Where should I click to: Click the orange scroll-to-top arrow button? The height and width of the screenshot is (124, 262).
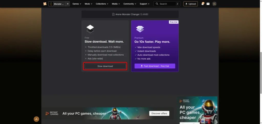point(36,119)
